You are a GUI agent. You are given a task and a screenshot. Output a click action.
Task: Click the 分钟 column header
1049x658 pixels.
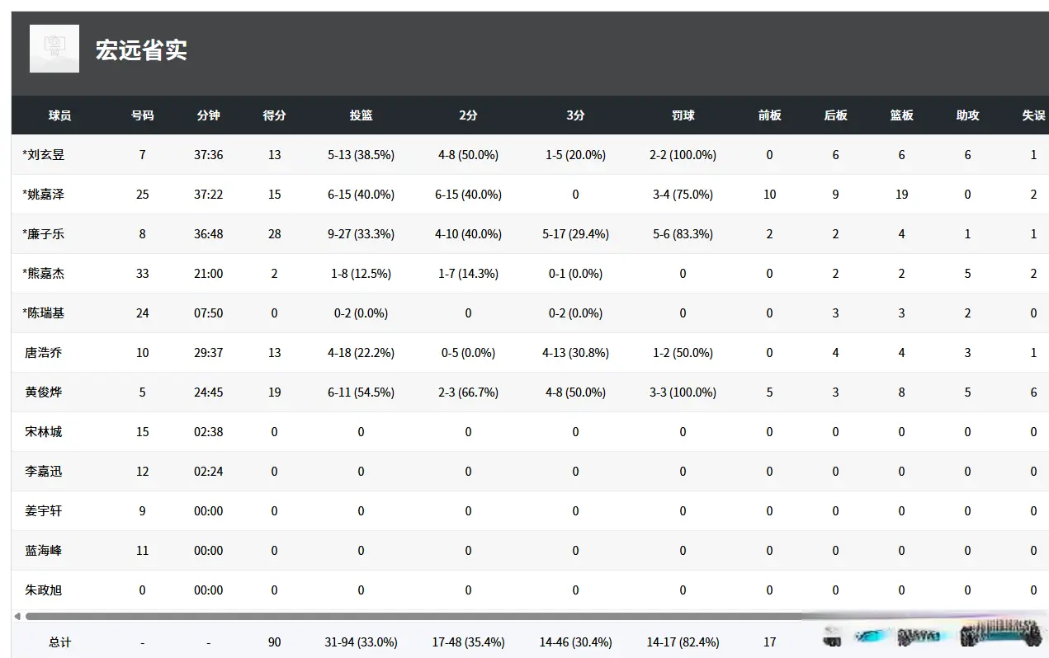pyautogui.click(x=208, y=115)
